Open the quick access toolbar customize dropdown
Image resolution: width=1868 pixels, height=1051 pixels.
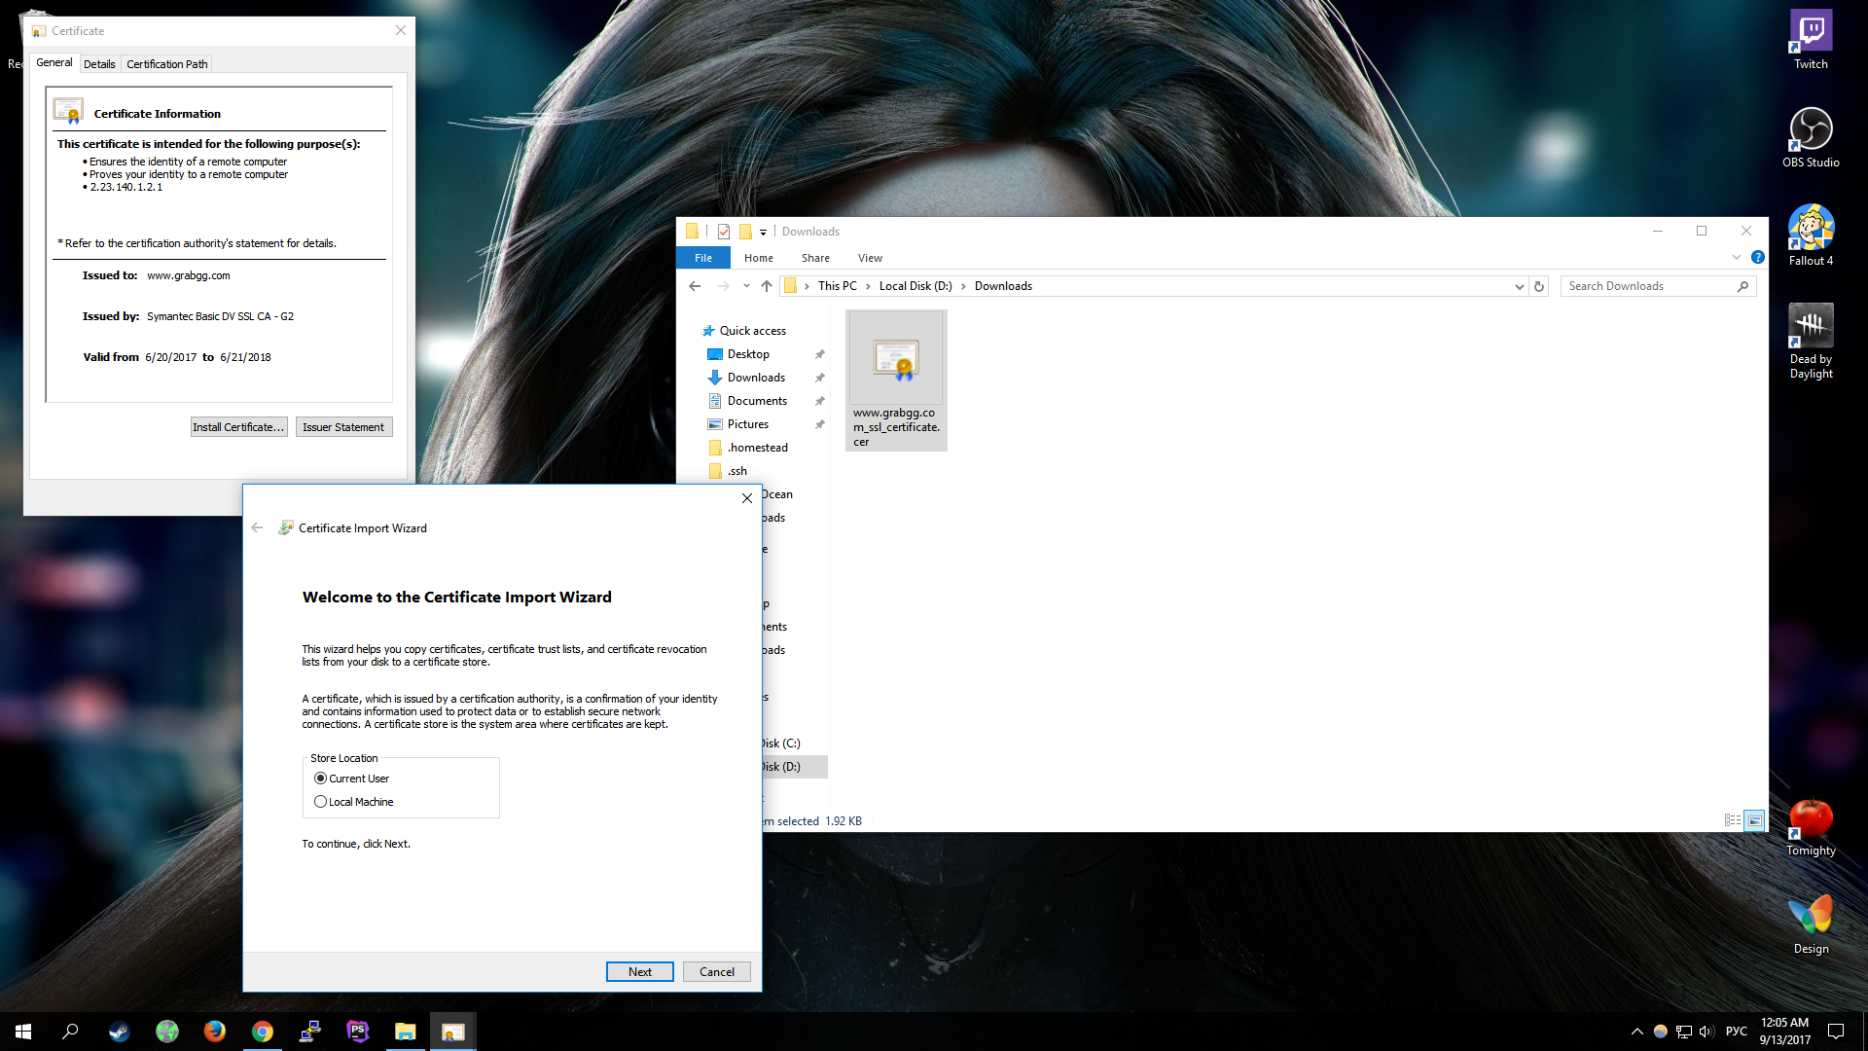click(x=763, y=232)
